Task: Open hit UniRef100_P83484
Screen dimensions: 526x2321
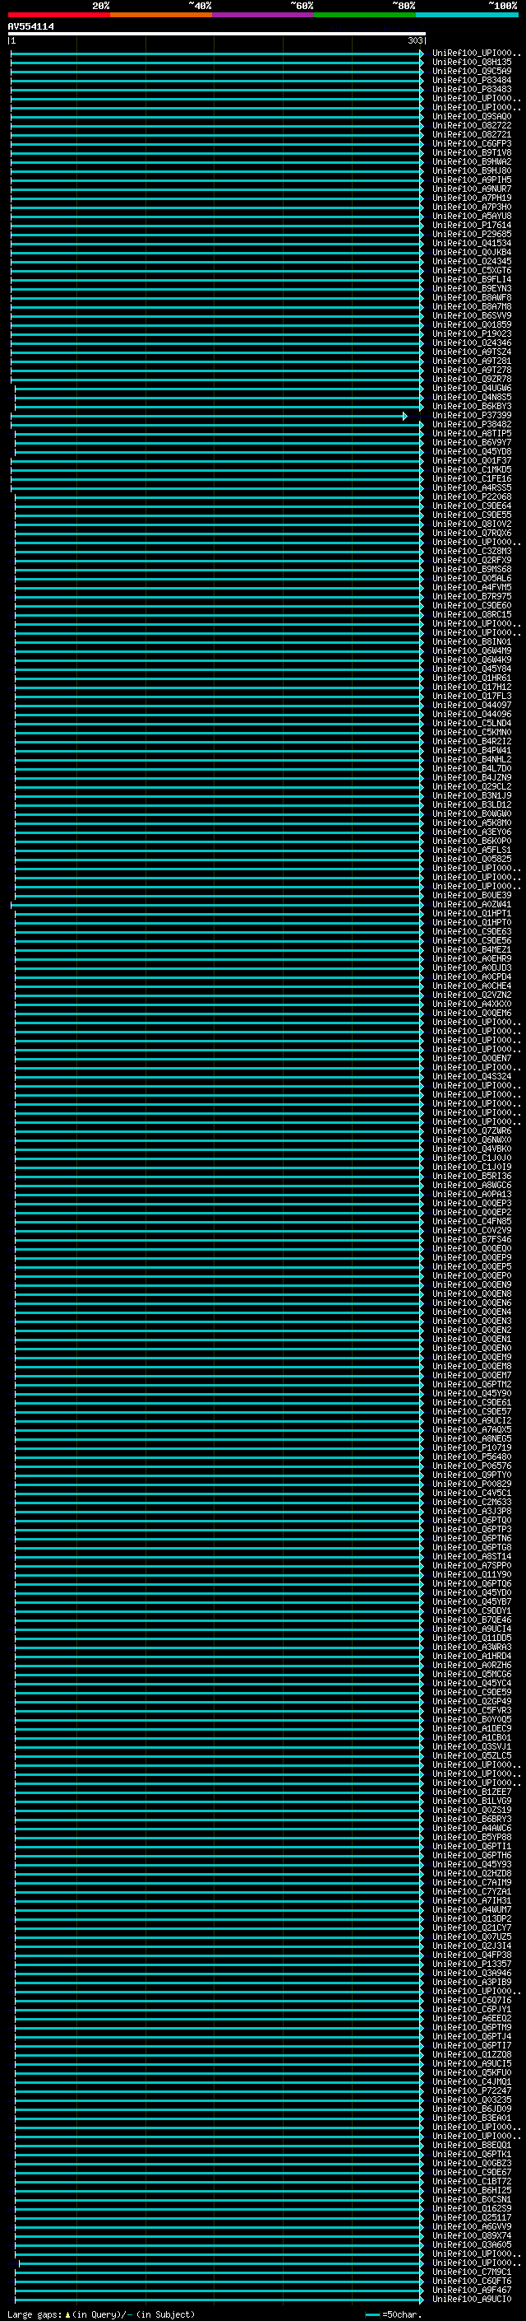Action: (x=472, y=80)
